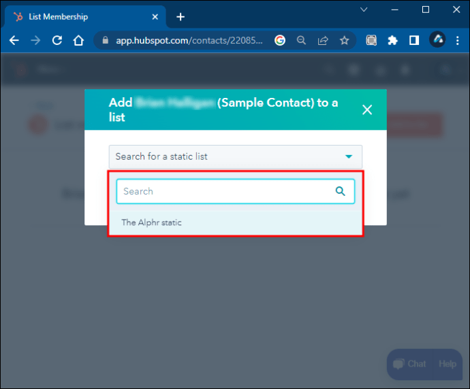View site security lock info
The image size is (470, 389).
pos(105,40)
